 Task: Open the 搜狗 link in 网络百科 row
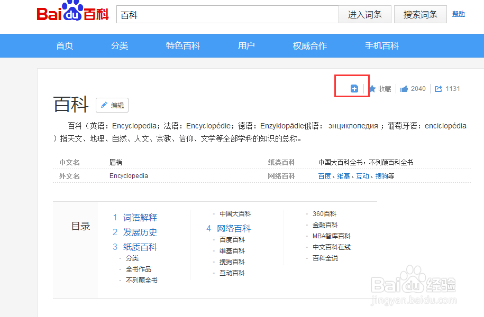(x=381, y=176)
